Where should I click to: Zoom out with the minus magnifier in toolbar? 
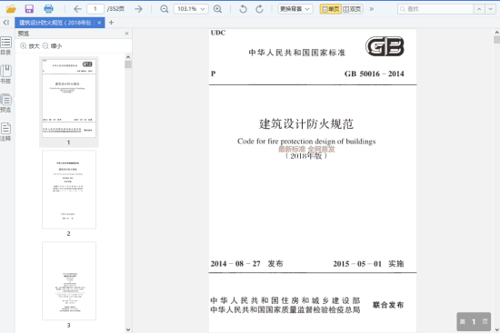pyautogui.click(x=165, y=9)
